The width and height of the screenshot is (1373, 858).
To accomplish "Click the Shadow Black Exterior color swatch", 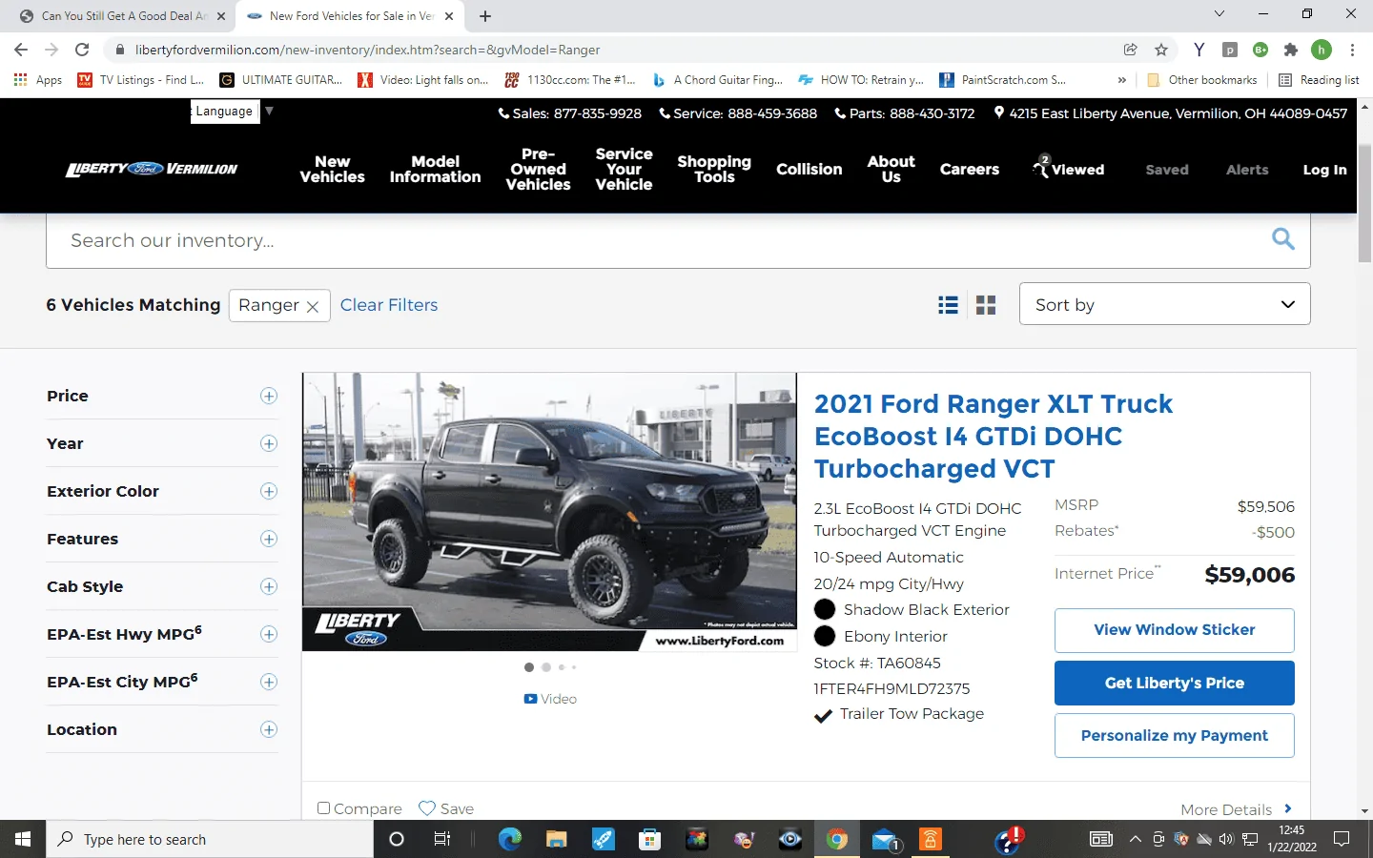I will point(825,609).
